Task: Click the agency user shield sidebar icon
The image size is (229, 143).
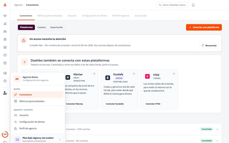Action: [x=5, y=93]
